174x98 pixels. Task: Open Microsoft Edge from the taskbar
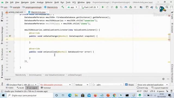coord(70,95)
